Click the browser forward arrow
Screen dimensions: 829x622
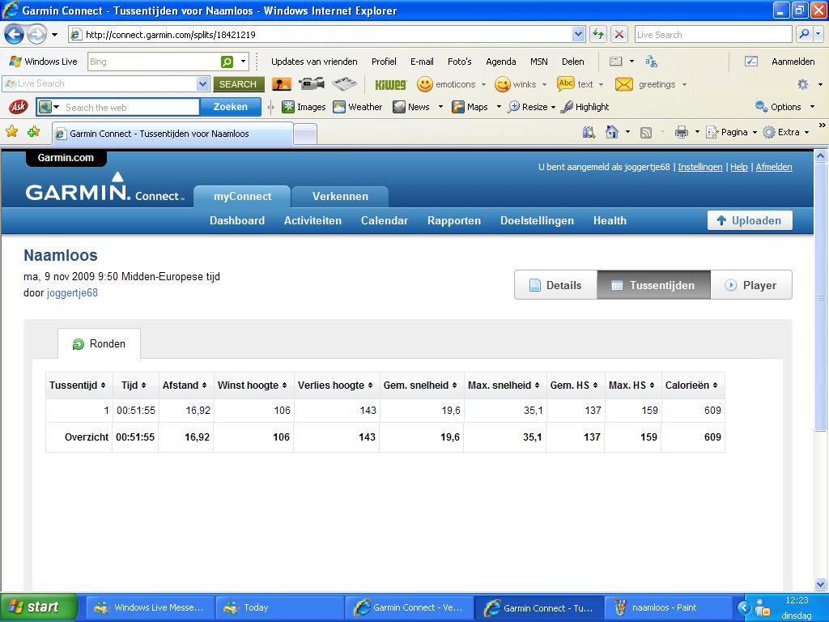pyautogui.click(x=36, y=35)
